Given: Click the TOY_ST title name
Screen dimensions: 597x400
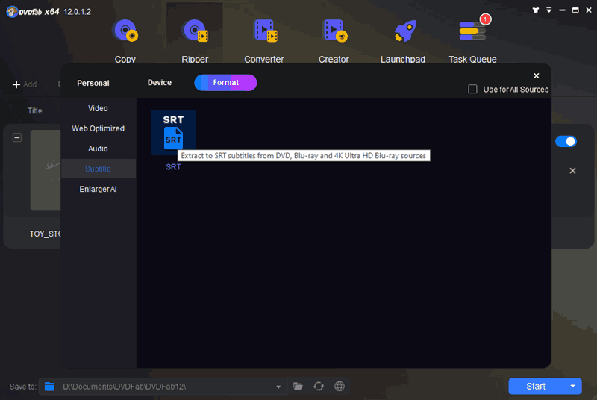Looking at the screenshot, I should pyautogui.click(x=45, y=234).
